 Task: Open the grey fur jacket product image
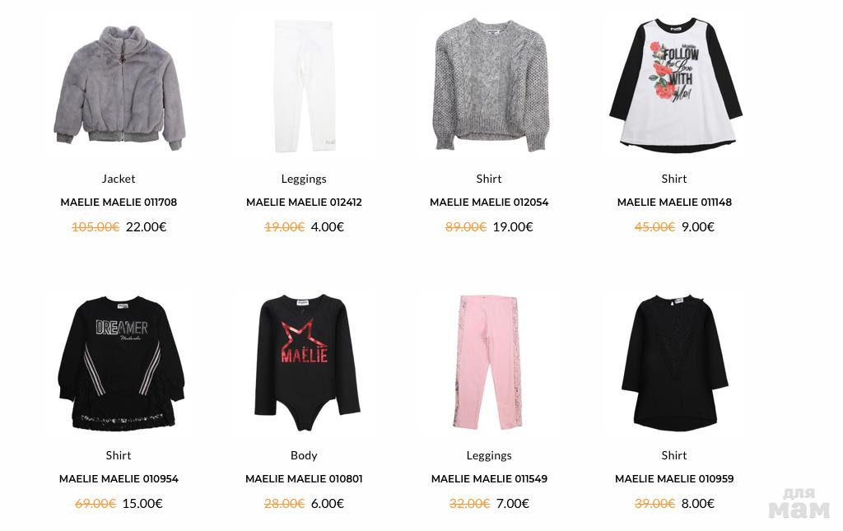119,87
